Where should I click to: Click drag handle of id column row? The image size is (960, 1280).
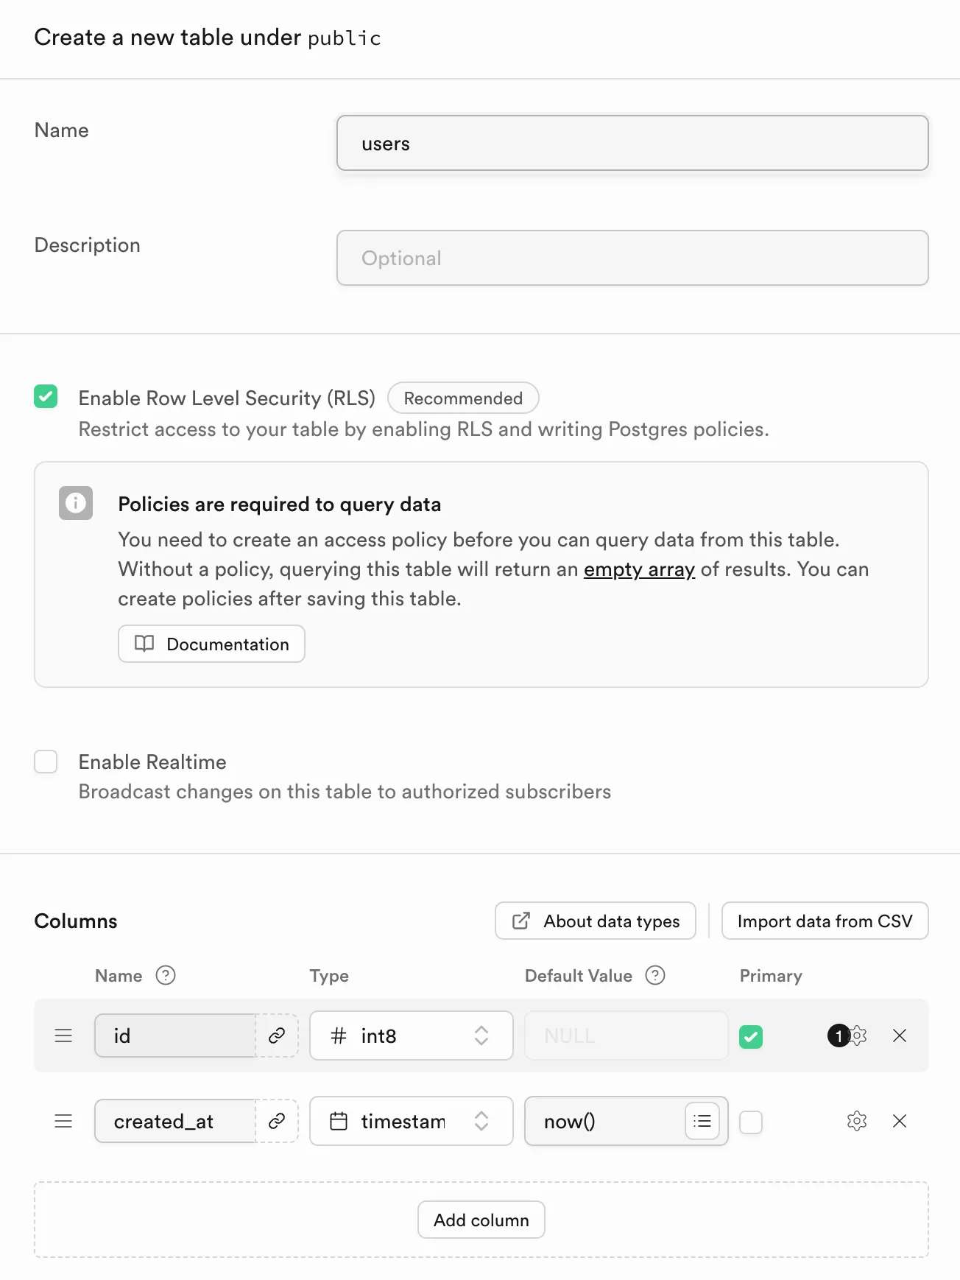tap(64, 1035)
